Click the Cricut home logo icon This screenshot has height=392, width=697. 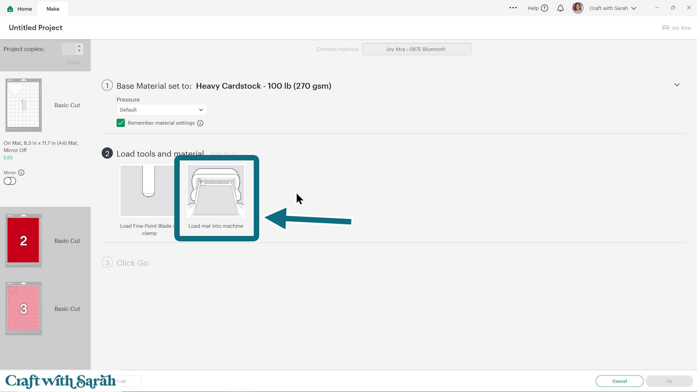(10, 9)
